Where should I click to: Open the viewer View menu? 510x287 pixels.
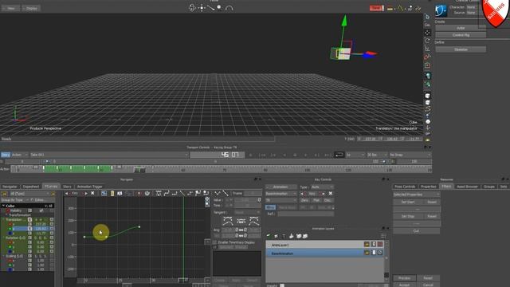(10, 8)
